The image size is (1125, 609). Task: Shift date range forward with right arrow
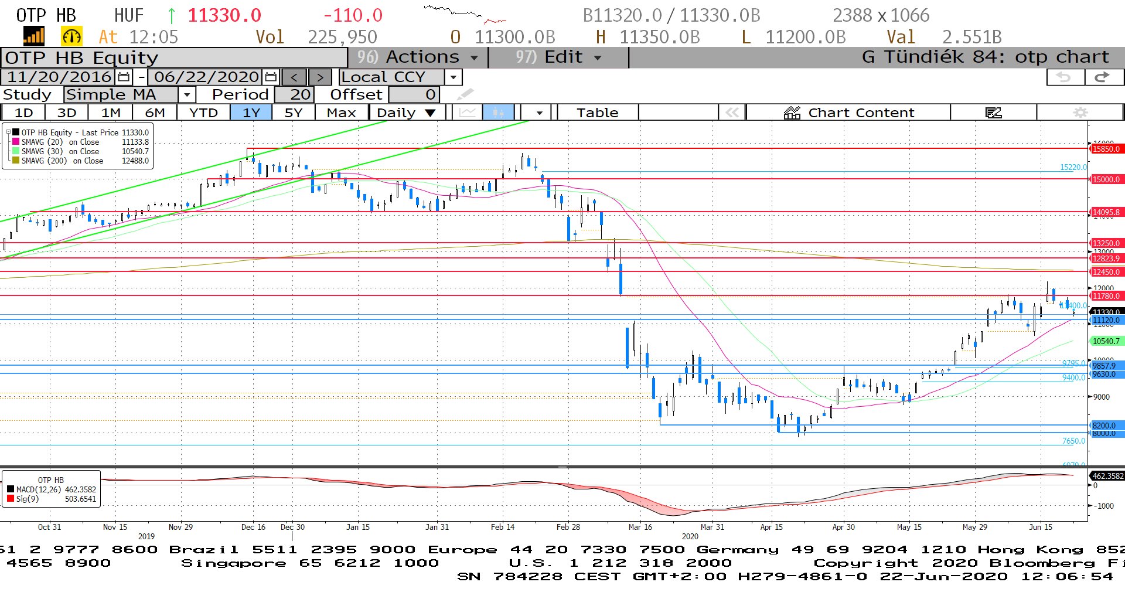[320, 77]
